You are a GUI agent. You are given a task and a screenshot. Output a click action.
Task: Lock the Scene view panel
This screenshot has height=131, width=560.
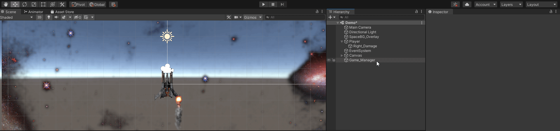tap(317, 12)
